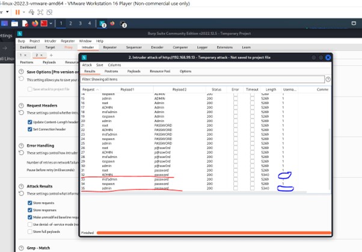Reset Request Headers settings with revert icon
The image size is (362, 252).
[x=21, y=112]
